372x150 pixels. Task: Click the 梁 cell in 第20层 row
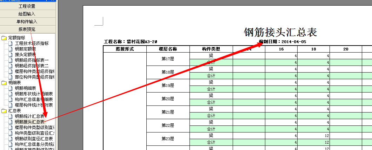pos(211,96)
